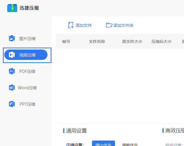This screenshot has width=184, height=146.
Task: Select the PDF压缩 icon in sidebar
Action: click(12, 71)
